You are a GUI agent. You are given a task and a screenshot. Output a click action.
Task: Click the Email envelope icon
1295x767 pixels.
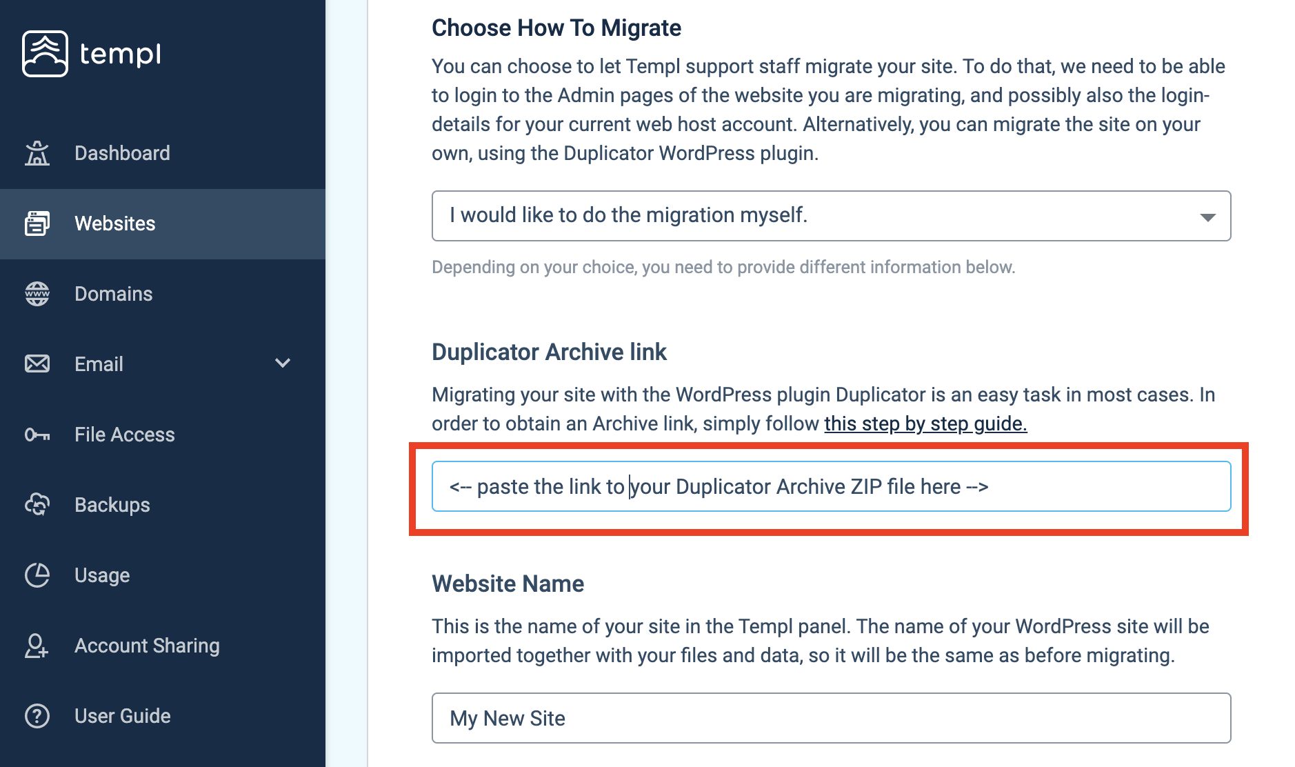[x=37, y=364]
